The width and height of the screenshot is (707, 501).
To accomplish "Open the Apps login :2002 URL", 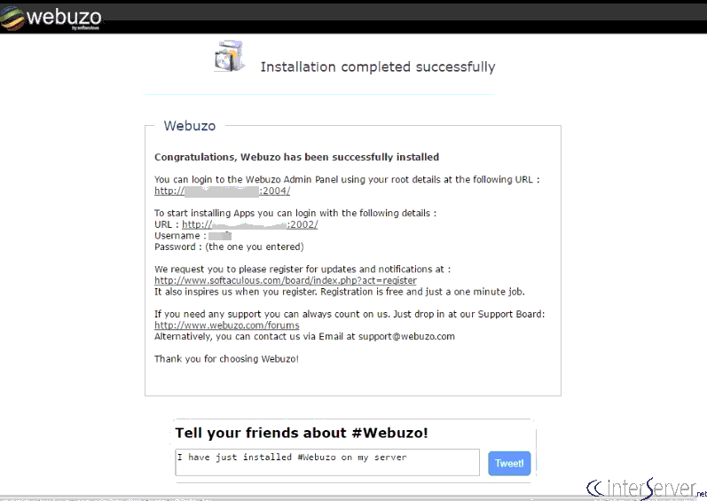I will click(250, 224).
